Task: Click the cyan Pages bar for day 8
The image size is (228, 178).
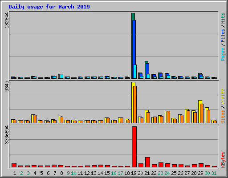Action: pyautogui.click(x=61, y=76)
